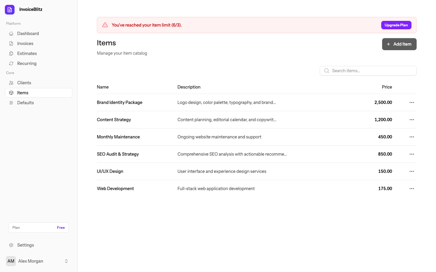Image resolution: width=436 pixels, height=272 pixels.
Task: Click the Defaults sliders icon
Action: pos(11,103)
